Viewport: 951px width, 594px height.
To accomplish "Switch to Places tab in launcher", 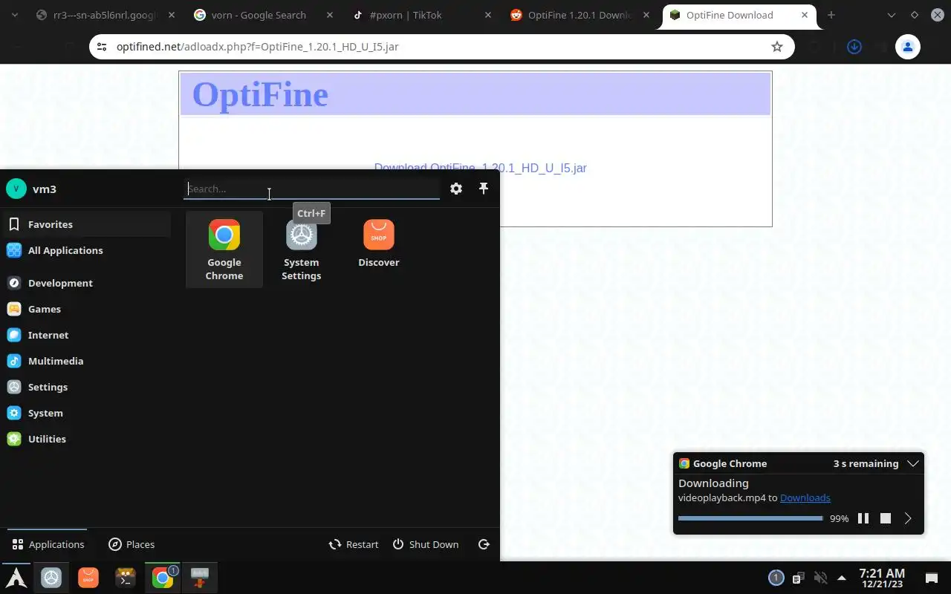I will 132,544.
